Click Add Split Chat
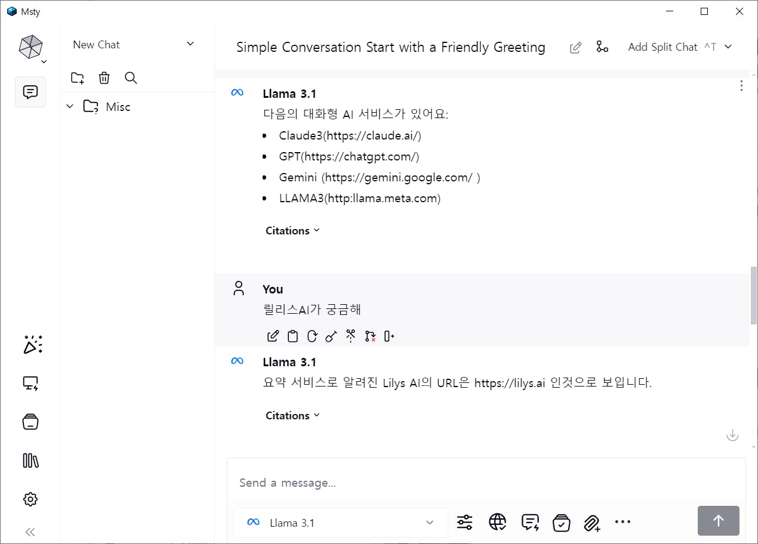Screen dimensions: 758x544 [663, 47]
